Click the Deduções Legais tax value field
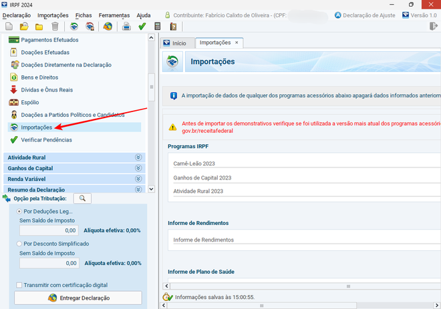441x309 pixels. click(49, 230)
